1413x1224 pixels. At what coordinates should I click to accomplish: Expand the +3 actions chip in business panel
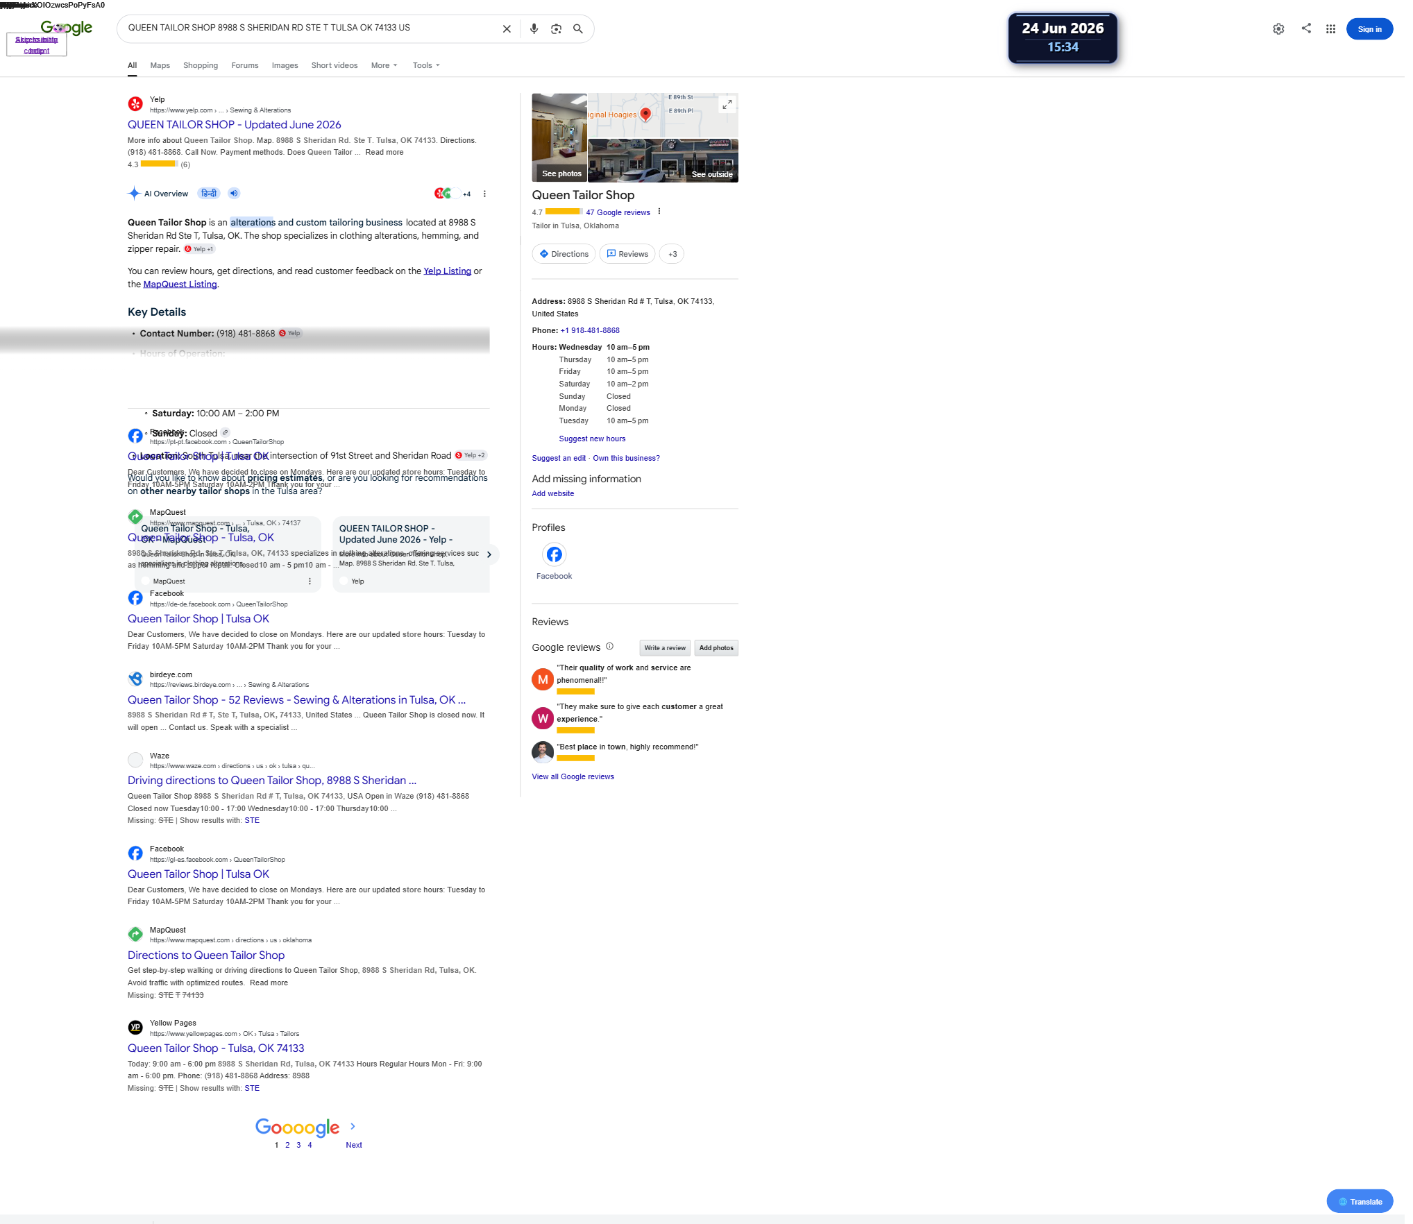[672, 254]
